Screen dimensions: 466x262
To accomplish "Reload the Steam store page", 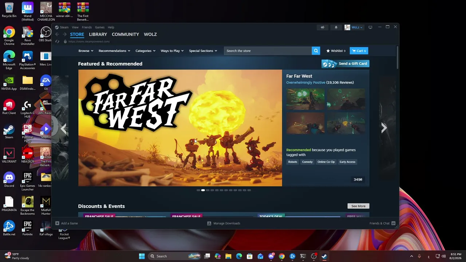I will click(57, 41).
